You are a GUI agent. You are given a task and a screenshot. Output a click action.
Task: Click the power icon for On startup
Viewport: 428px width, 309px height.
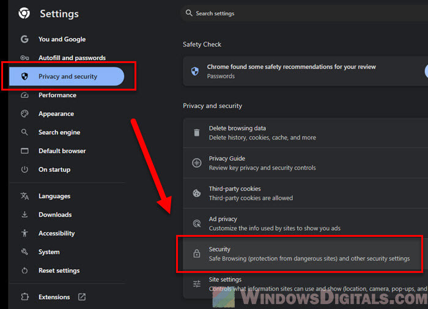coord(24,169)
